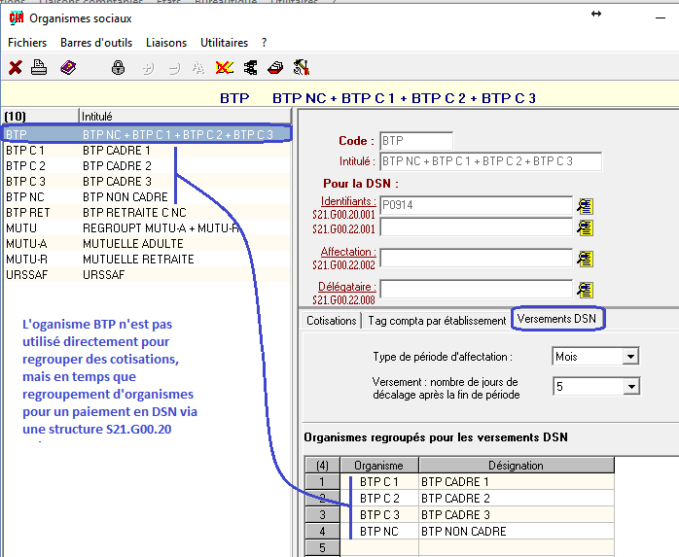Click the printer icon in toolbar
Image resolution: width=679 pixels, height=557 pixels.
pos(39,67)
